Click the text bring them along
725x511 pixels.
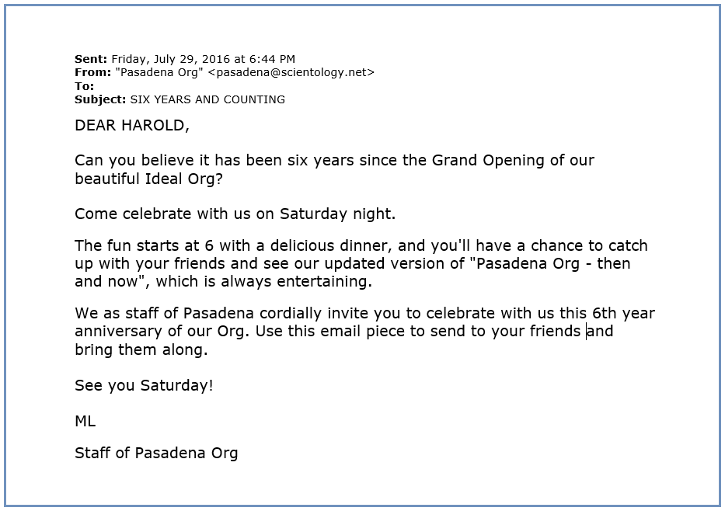point(139,349)
